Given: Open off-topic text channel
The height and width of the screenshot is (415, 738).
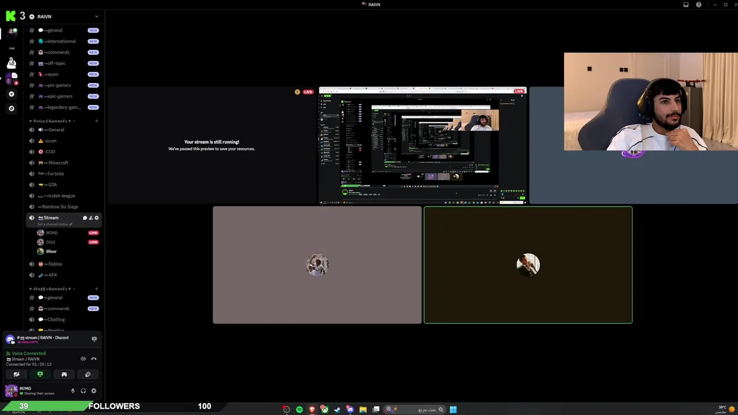Looking at the screenshot, I should (64, 63).
